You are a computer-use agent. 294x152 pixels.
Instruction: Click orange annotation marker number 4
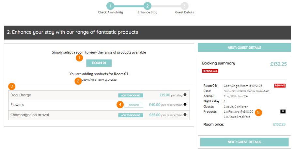click(120, 105)
